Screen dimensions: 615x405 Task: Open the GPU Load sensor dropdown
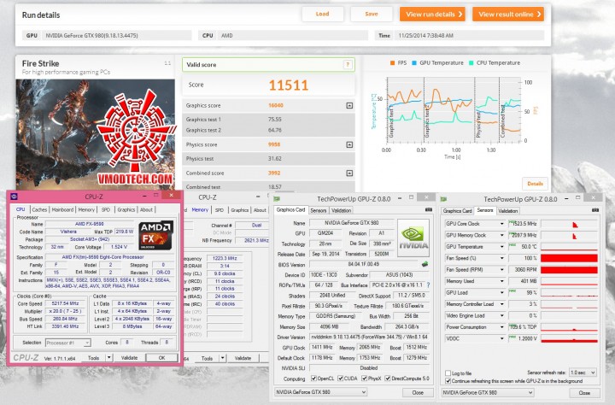click(x=501, y=293)
